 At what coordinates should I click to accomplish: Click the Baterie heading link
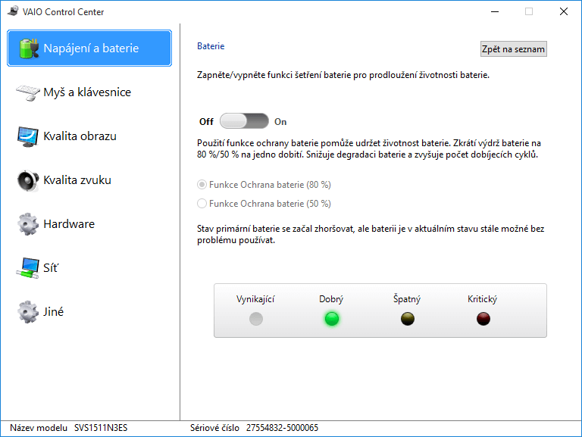(x=211, y=46)
